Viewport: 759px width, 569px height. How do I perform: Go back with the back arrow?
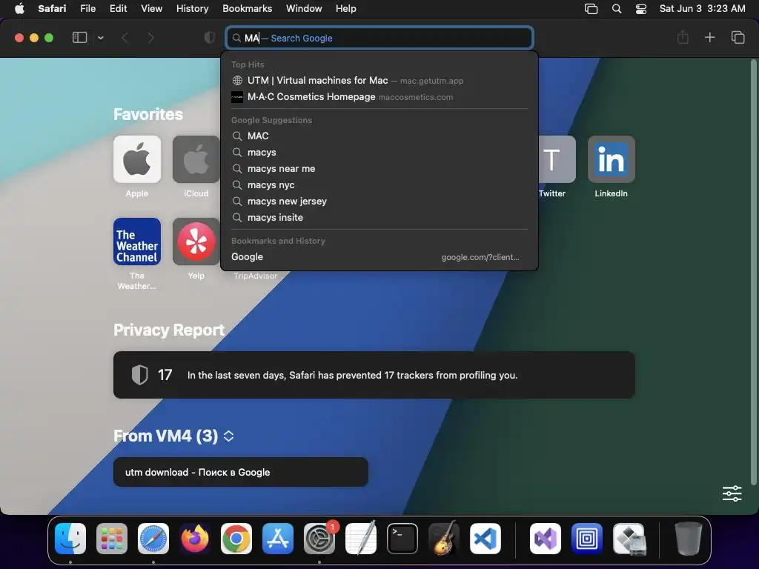[125, 38]
